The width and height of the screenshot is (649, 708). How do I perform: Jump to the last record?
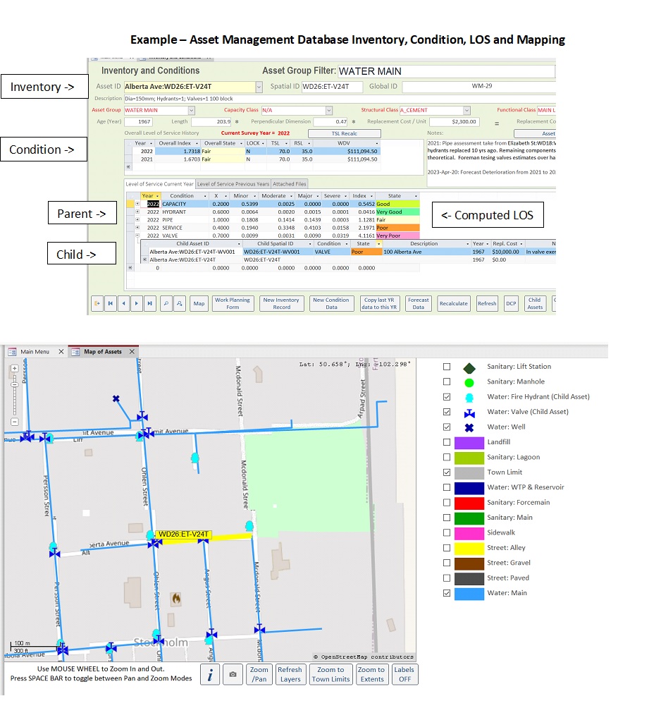click(x=149, y=303)
